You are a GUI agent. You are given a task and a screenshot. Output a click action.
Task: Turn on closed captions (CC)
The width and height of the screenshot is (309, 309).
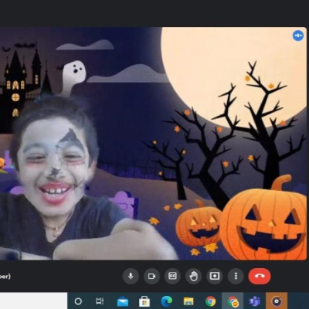pyautogui.click(x=172, y=277)
